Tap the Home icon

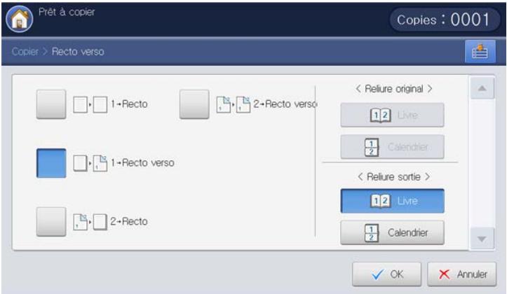point(20,19)
